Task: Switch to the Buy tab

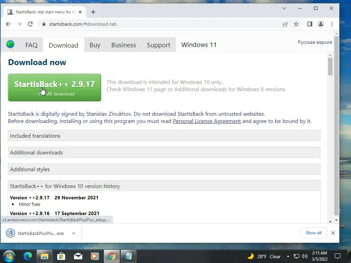Action: [x=95, y=45]
